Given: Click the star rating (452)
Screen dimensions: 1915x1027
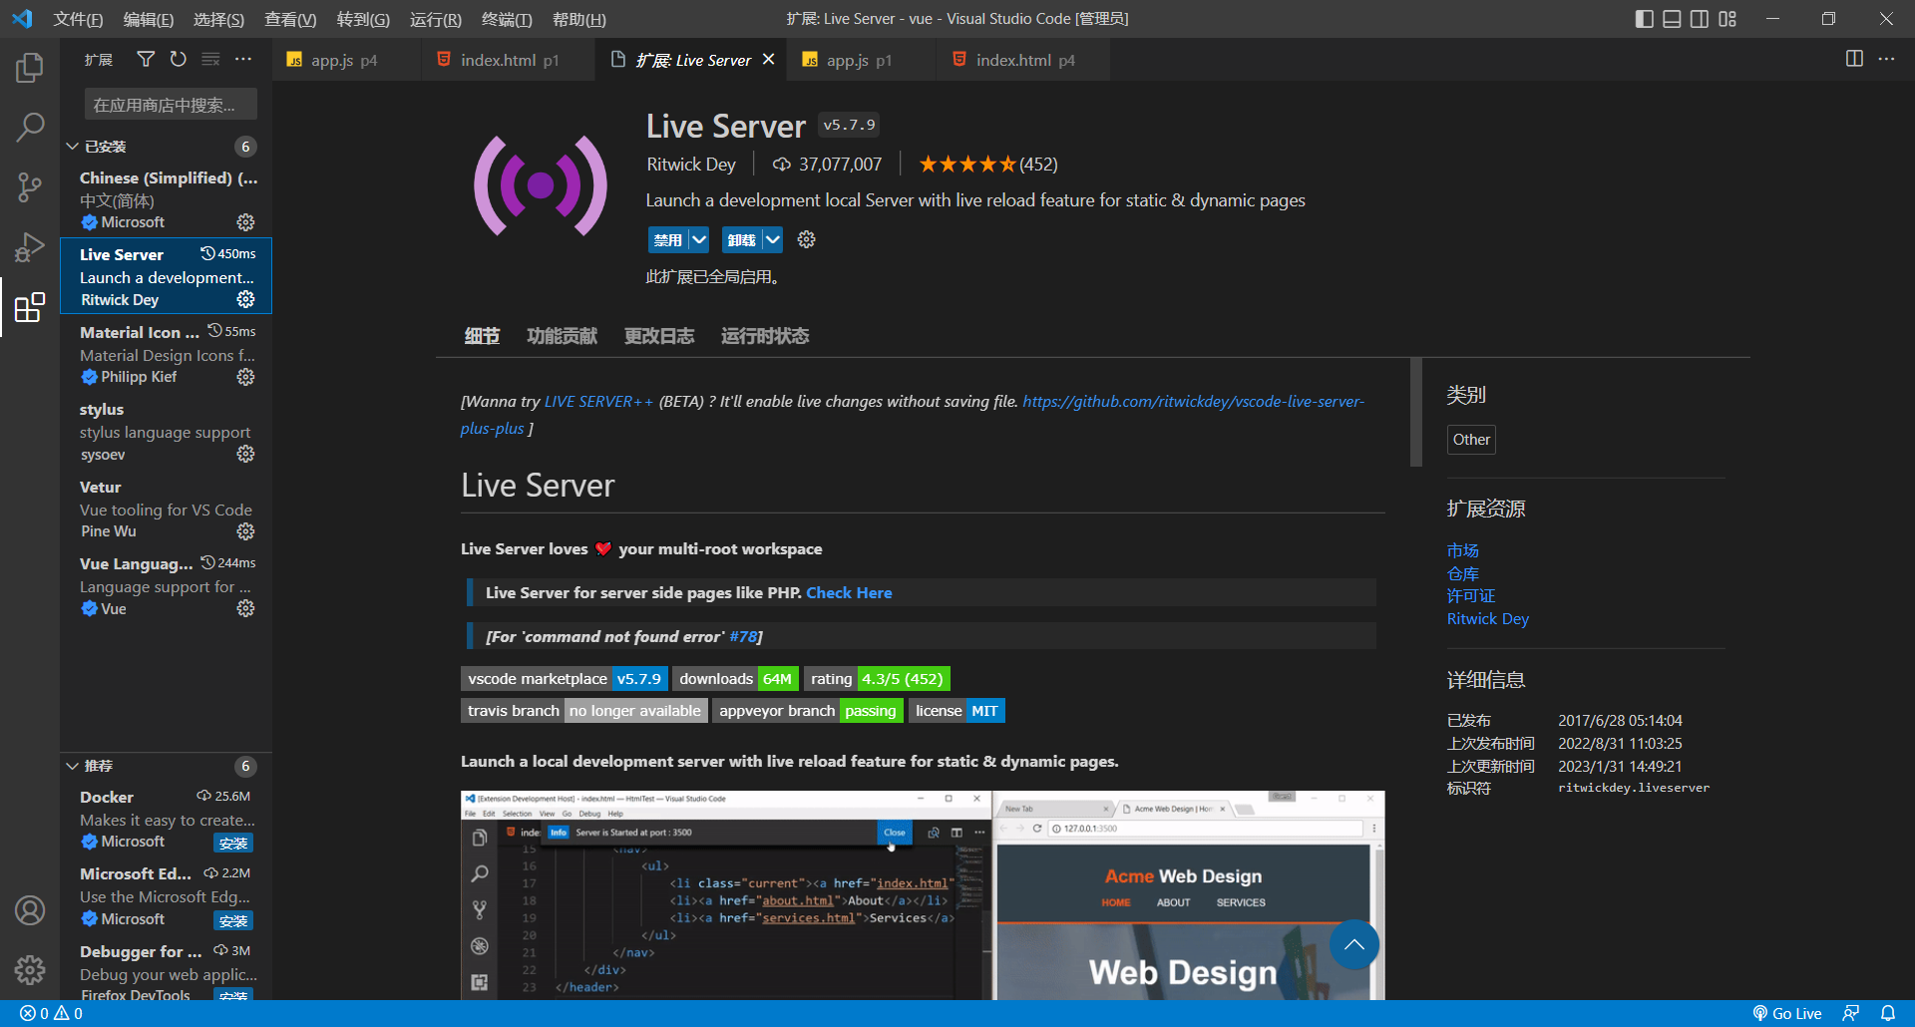Looking at the screenshot, I should (x=988, y=165).
